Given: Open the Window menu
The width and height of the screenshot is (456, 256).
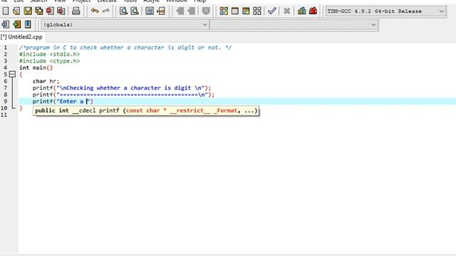Looking at the screenshot, I should pyautogui.click(x=177, y=1).
